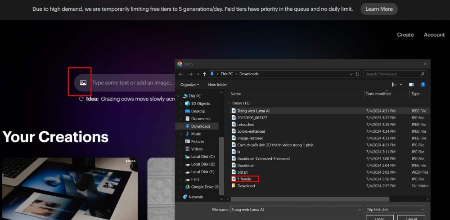
Task: Open the Tệp hình ảnh file type dropdown
Action: tap(396, 210)
